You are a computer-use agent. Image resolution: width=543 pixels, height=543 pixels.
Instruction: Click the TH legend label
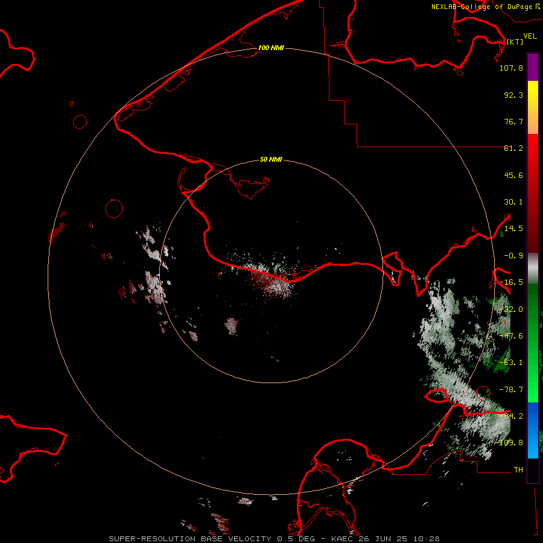pyautogui.click(x=518, y=470)
